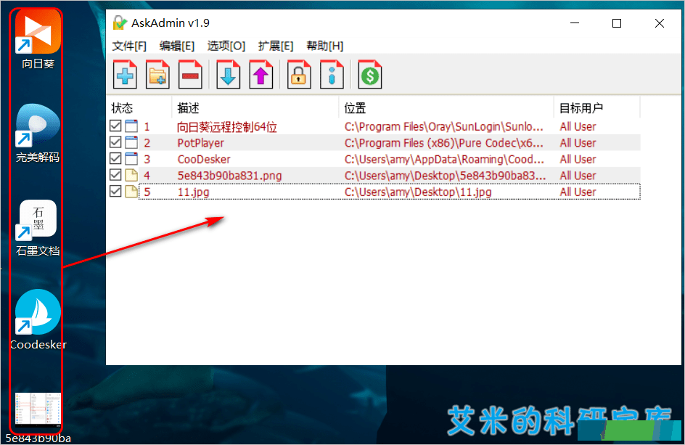
Task: Remove selected entry with red minus icon
Action: [x=190, y=75]
